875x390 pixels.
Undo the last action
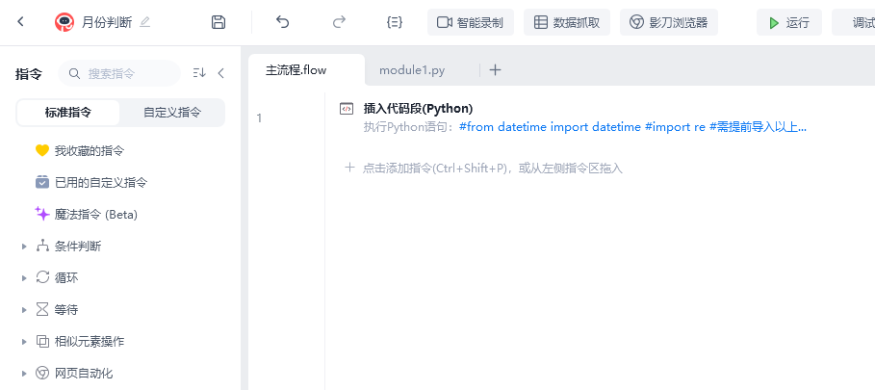[x=282, y=22]
